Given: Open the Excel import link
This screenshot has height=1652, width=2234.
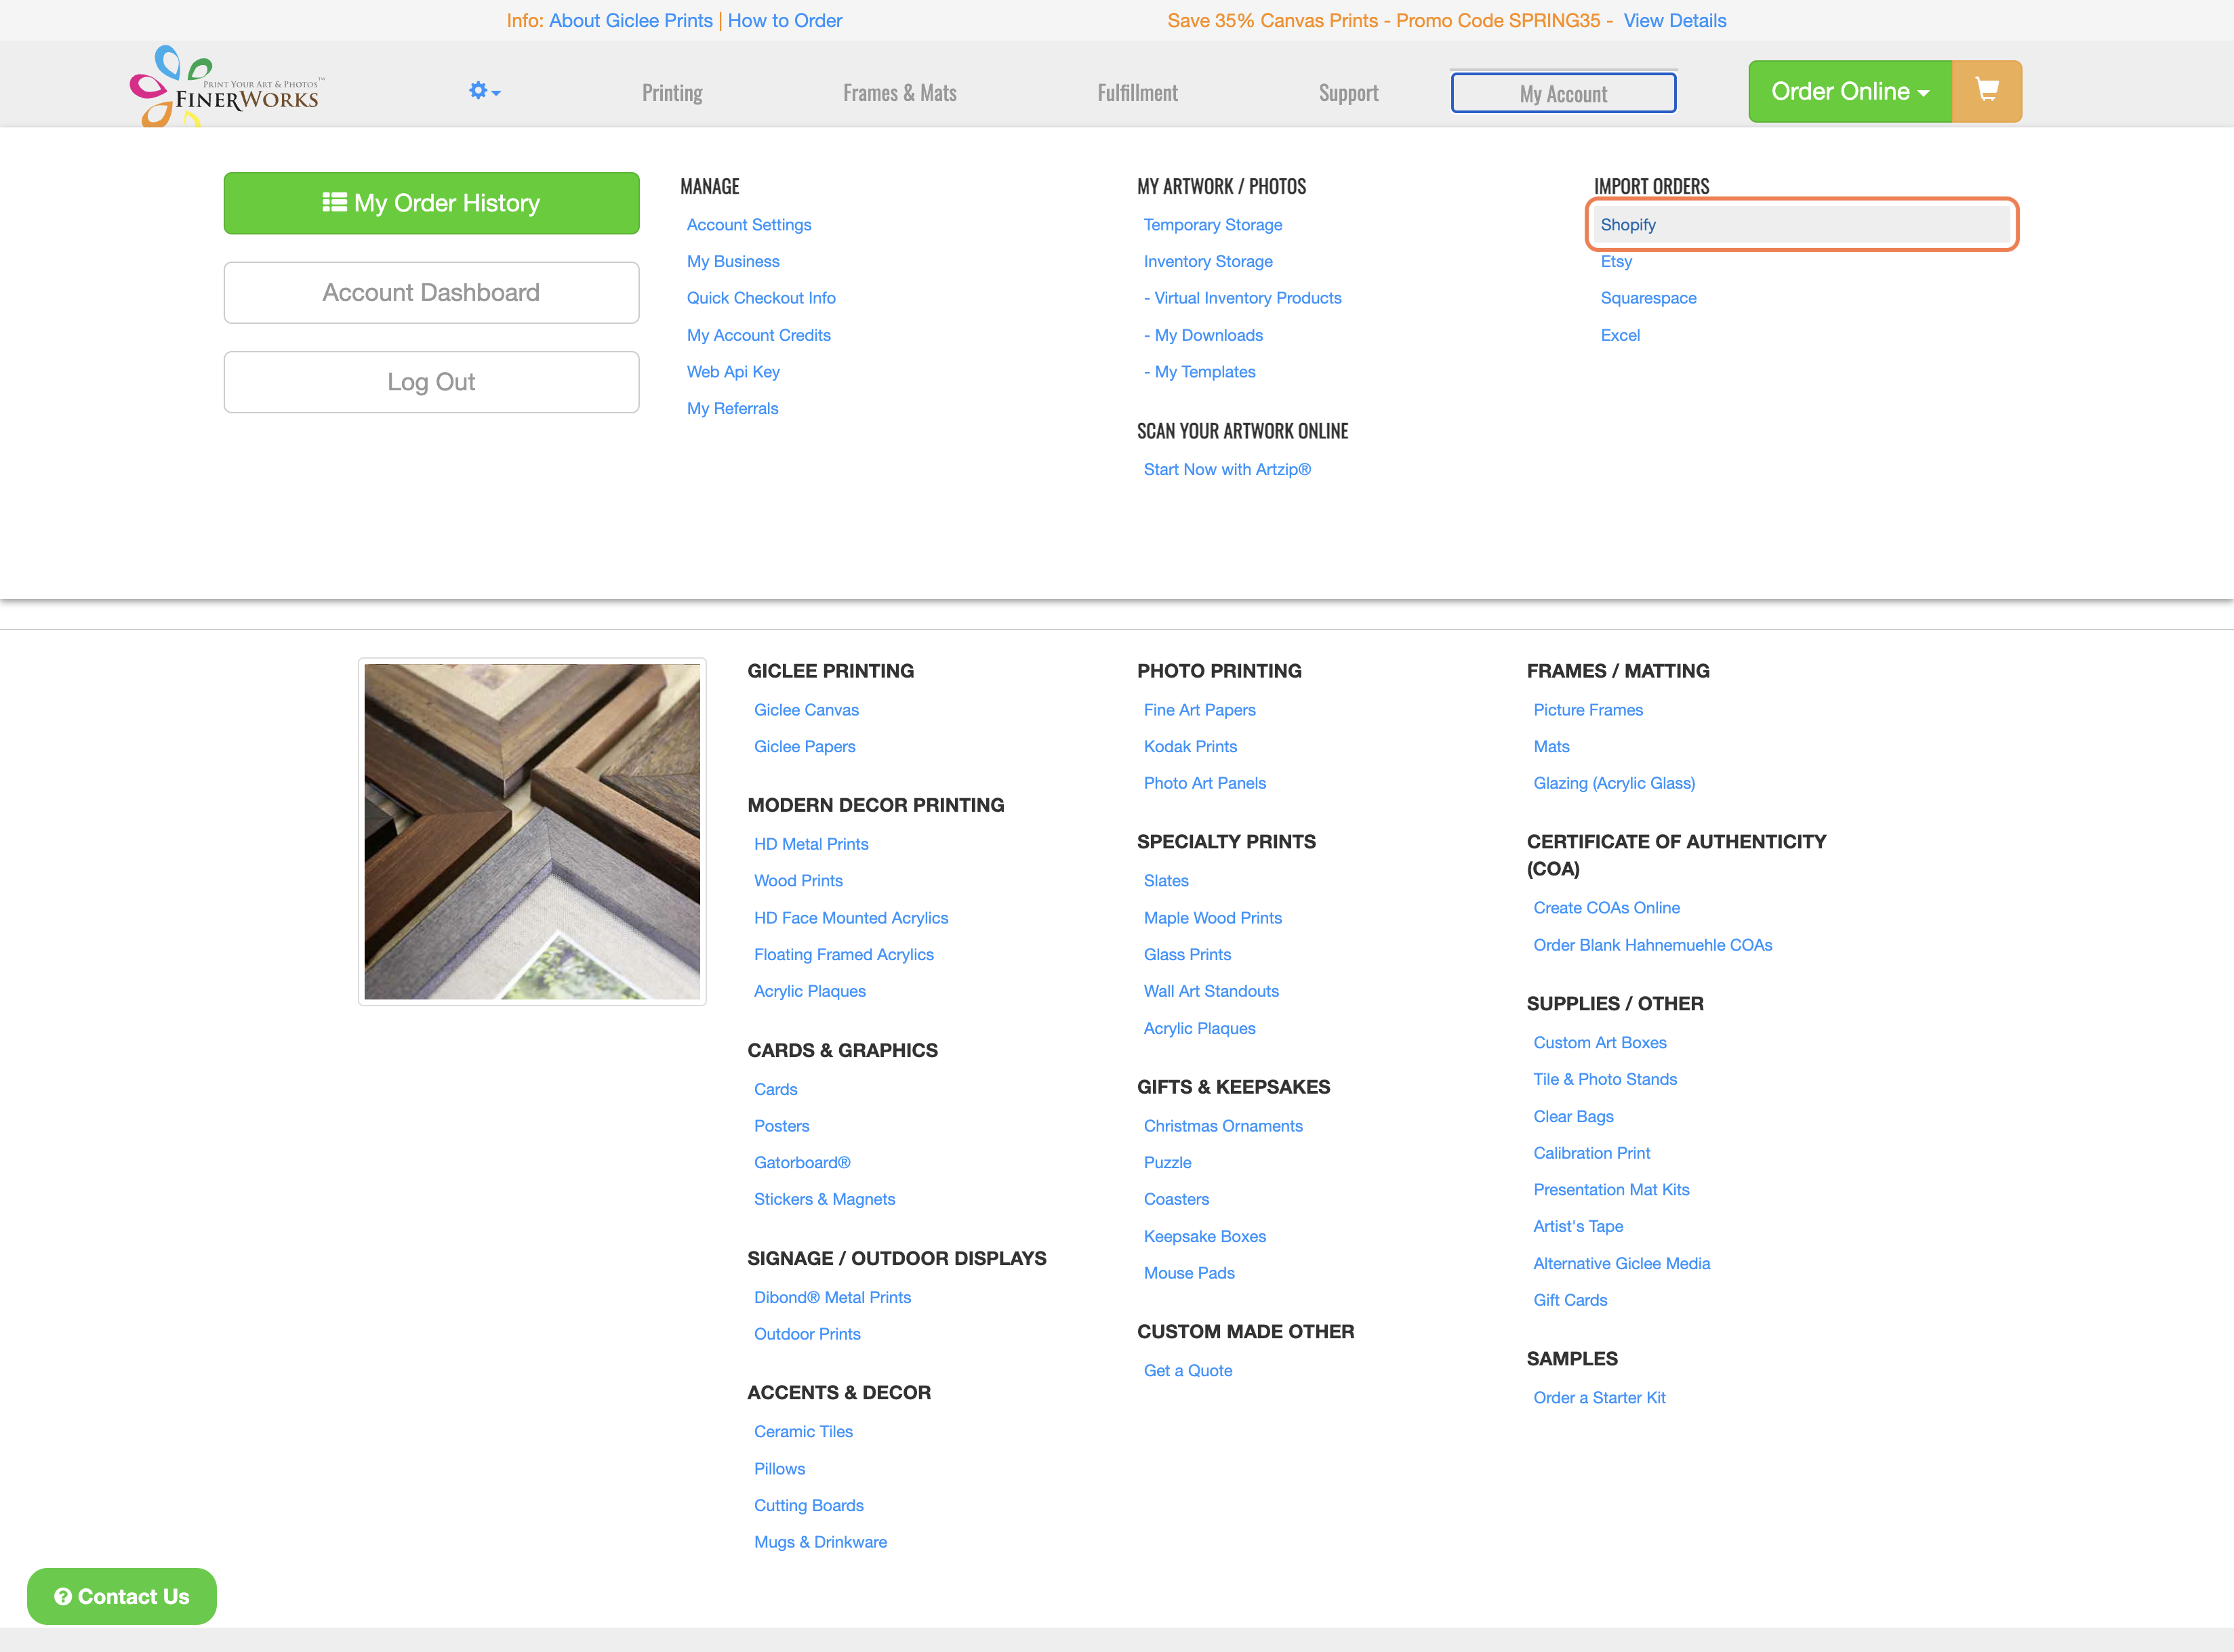Looking at the screenshot, I should click(x=1620, y=335).
